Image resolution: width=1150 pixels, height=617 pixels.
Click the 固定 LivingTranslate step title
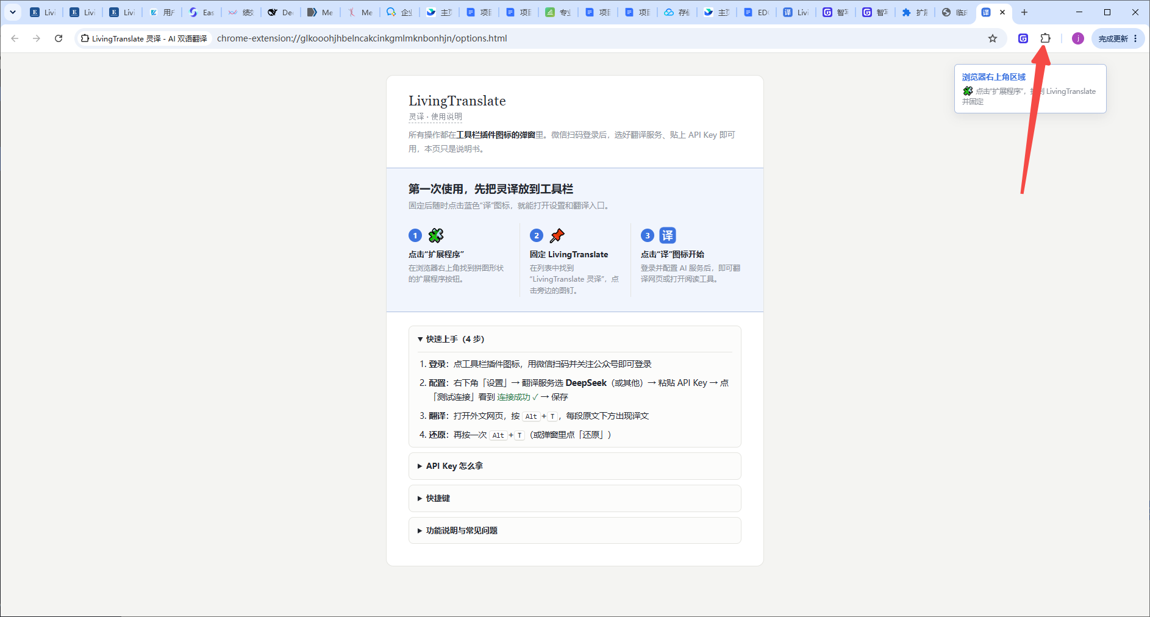(569, 254)
